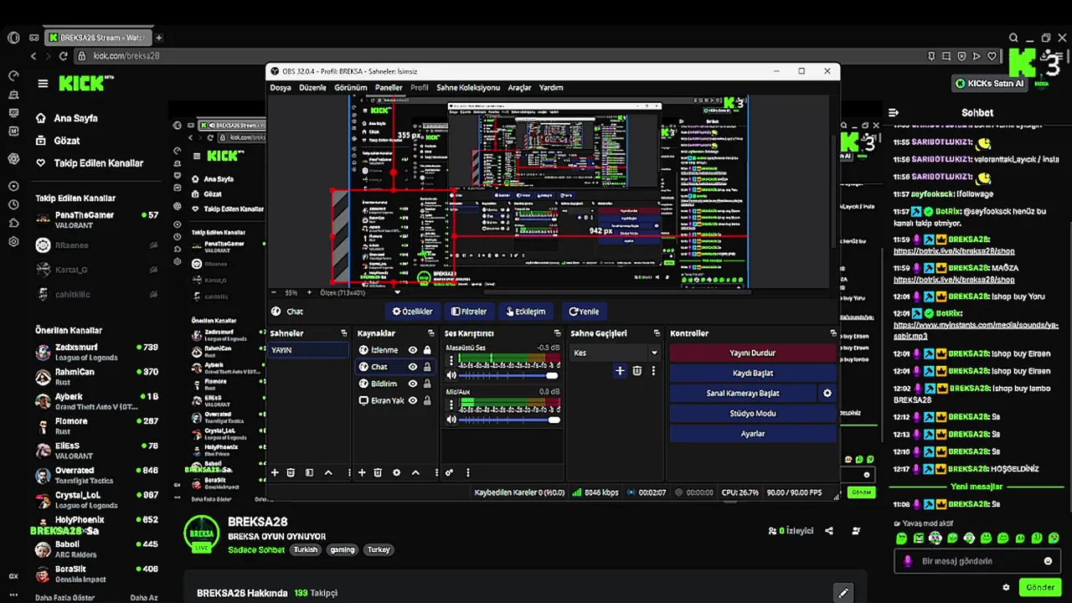The height and width of the screenshot is (603, 1072).
Task: Click Yenile button in source toolbar
Action: coord(584,312)
